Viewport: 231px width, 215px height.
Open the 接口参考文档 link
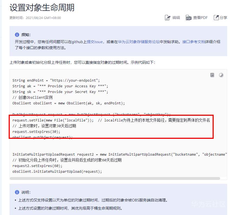[x=194, y=42]
